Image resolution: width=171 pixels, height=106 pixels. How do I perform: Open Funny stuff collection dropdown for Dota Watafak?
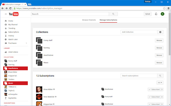click(107, 97)
